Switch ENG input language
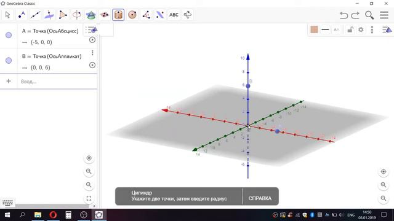The width and height of the screenshot is (394, 221). point(351,215)
